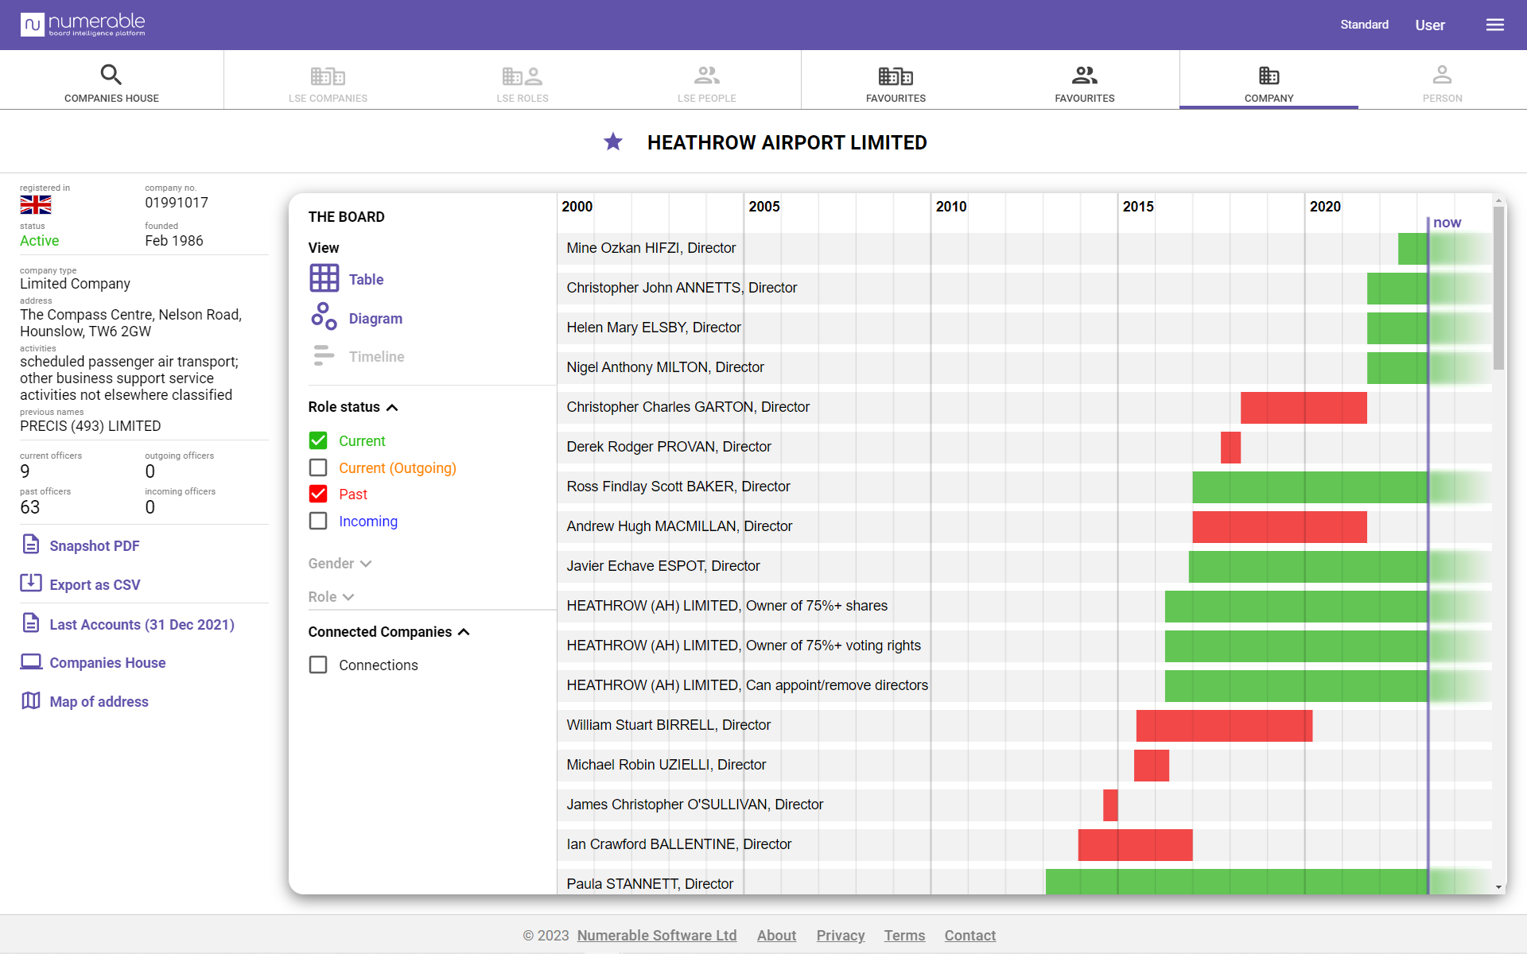Click the timeline vertical scrollbar thumb
1527x954 pixels.
(x=1498, y=288)
